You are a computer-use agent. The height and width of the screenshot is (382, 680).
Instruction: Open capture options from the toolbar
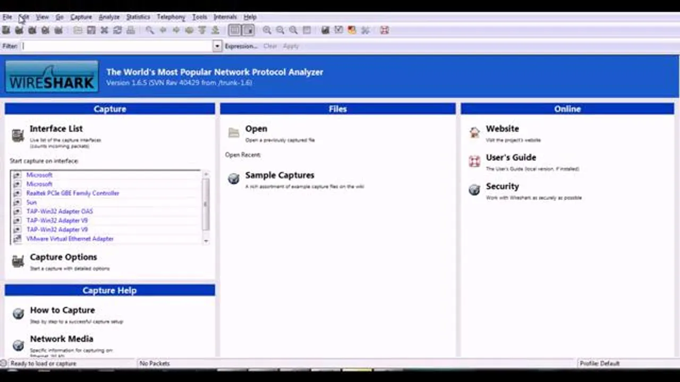(x=19, y=30)
